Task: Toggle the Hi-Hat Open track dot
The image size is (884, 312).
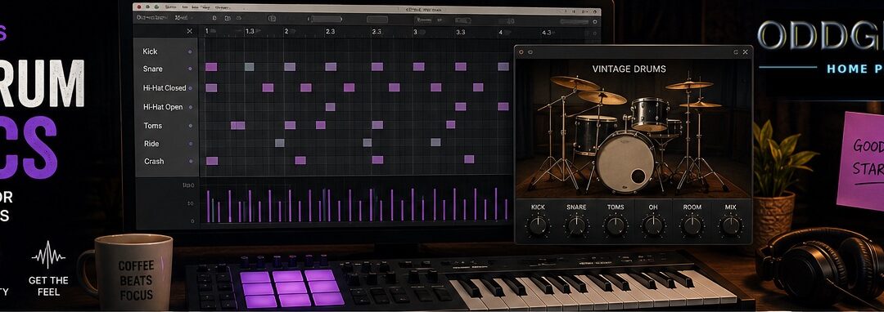Action: pos(190,107)
